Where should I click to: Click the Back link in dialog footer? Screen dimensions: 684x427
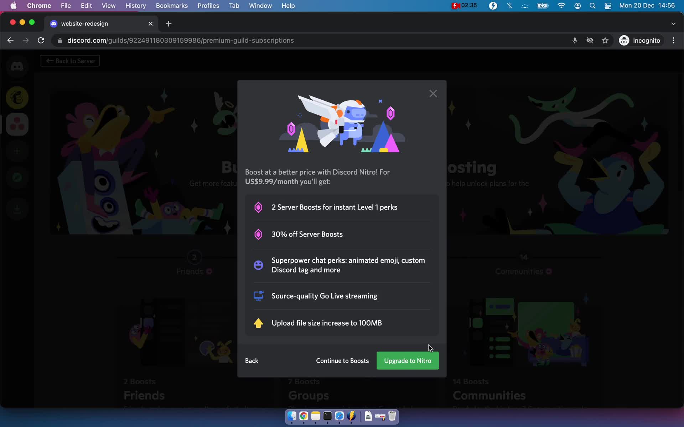pos(252,360)
